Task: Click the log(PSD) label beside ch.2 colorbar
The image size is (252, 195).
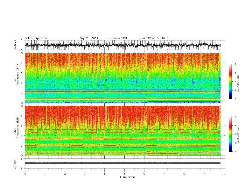Action: point(238,135)
